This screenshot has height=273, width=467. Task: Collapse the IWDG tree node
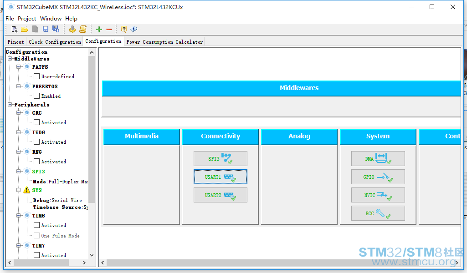[x=19, y=132]
